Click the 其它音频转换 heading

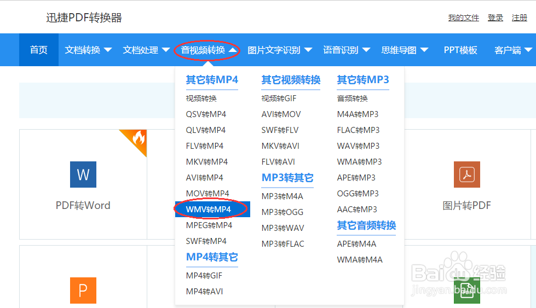[x=366, y=225]
